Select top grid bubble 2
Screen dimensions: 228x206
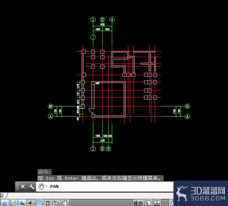click(x=102, y=20)
